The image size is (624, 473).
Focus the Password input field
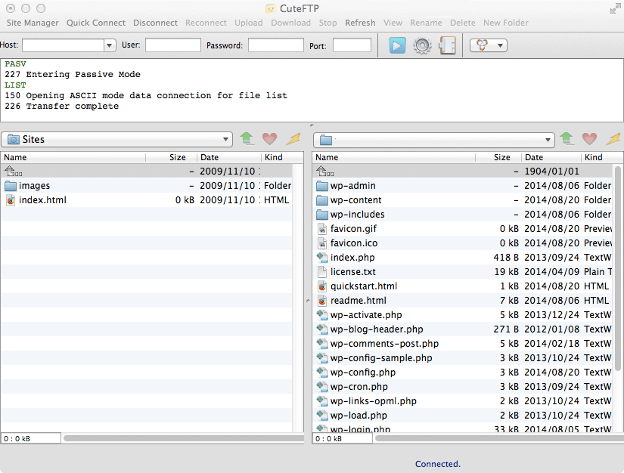coord(276,45)
